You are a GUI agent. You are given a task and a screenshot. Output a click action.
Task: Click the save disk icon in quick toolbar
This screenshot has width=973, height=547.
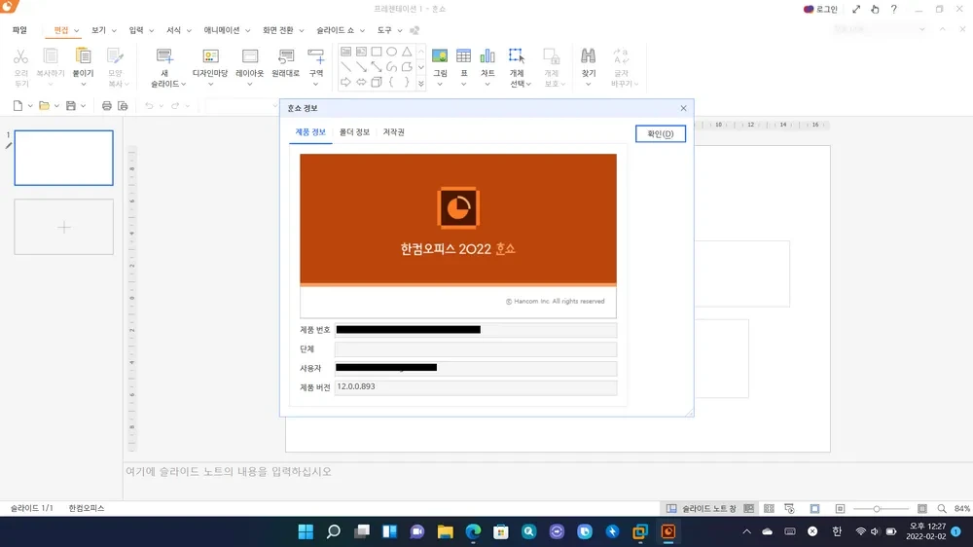click(x=71, y=105)
